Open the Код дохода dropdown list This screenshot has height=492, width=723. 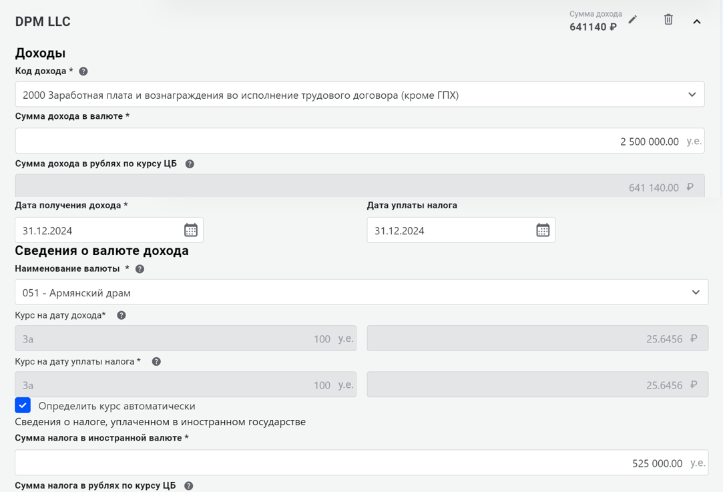(692, 95)
